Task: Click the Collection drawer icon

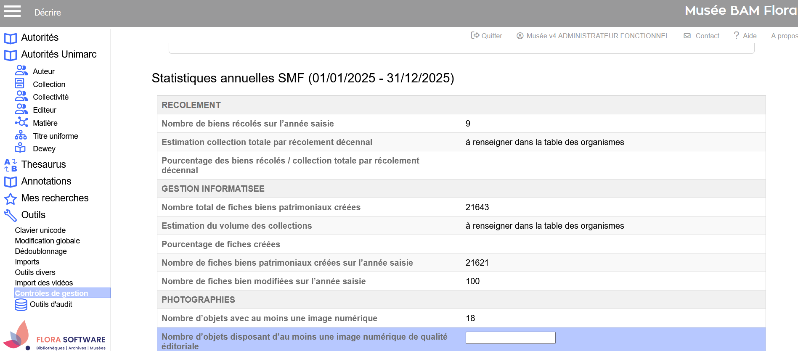Action: click(19, 83)
